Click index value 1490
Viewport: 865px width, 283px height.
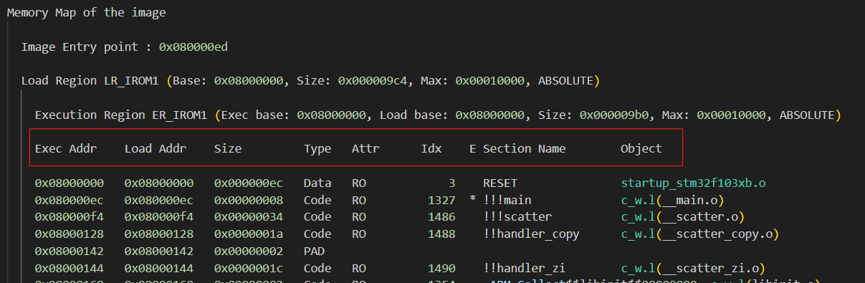click(441, 269)
